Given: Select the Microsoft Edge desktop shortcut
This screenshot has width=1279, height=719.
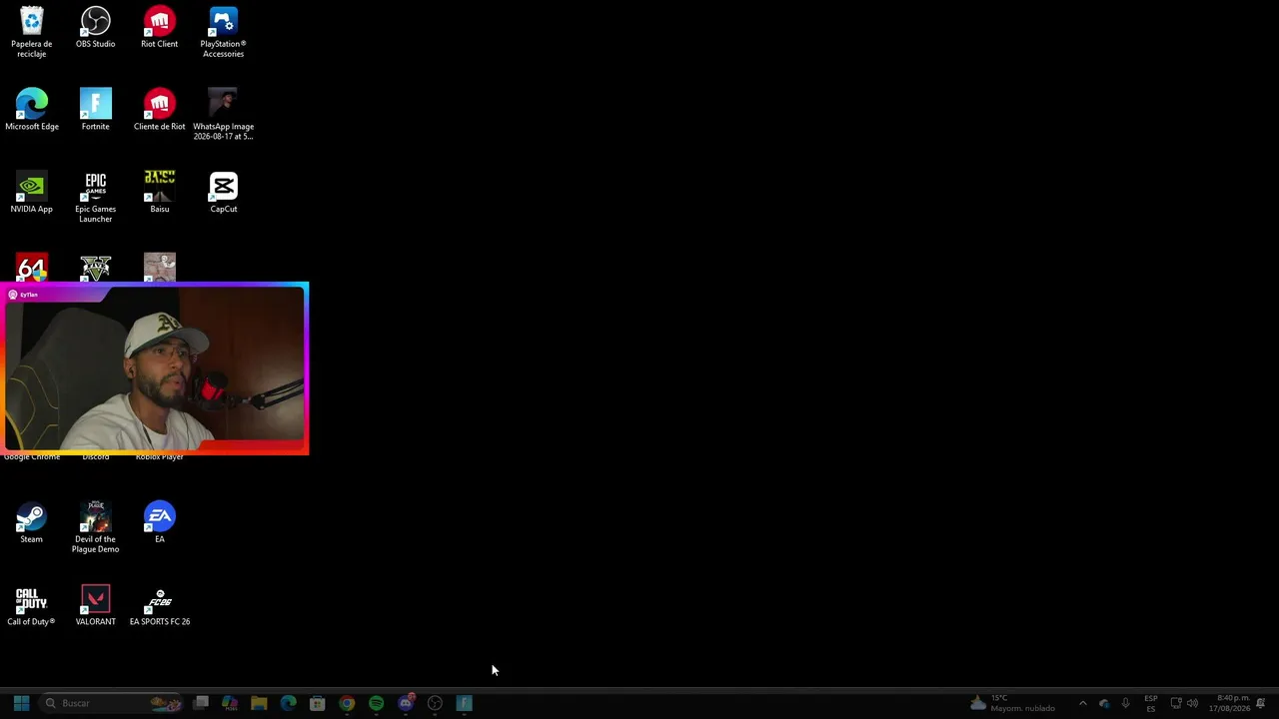Looking at the screenshot, I should click(x=32, y=110).
